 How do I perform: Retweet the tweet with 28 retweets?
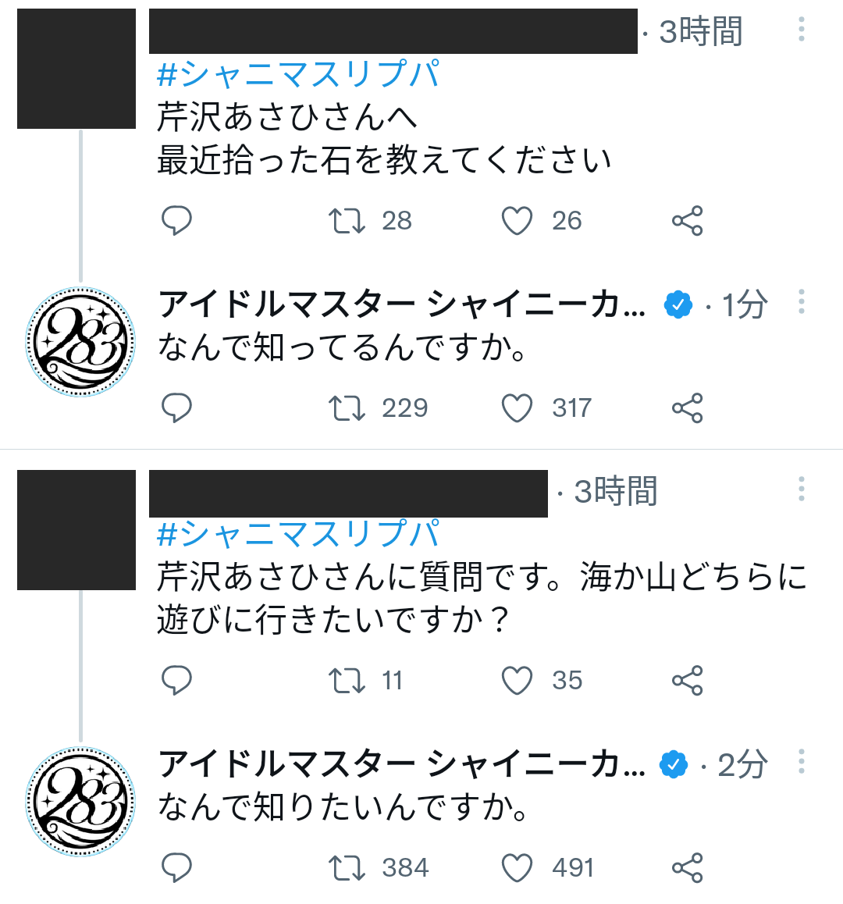point(347,221)
